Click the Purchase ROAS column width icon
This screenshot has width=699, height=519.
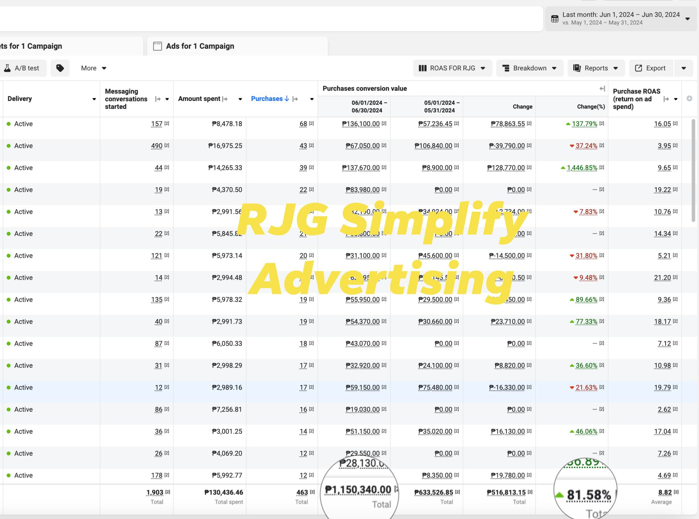point(666,99)
